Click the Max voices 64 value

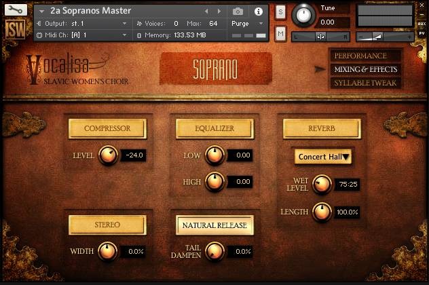tap(213, 24)
